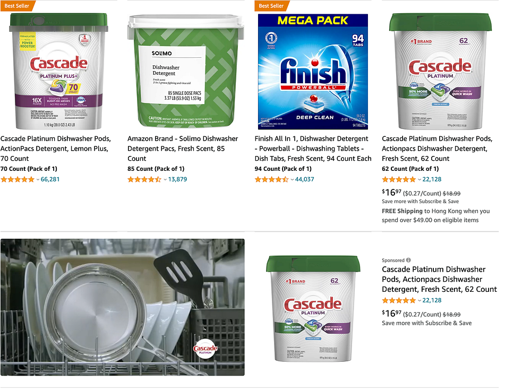The image size is (531, 391).
Task: Play the Cascade dishwasher video
Action: [x=123, y=307]
